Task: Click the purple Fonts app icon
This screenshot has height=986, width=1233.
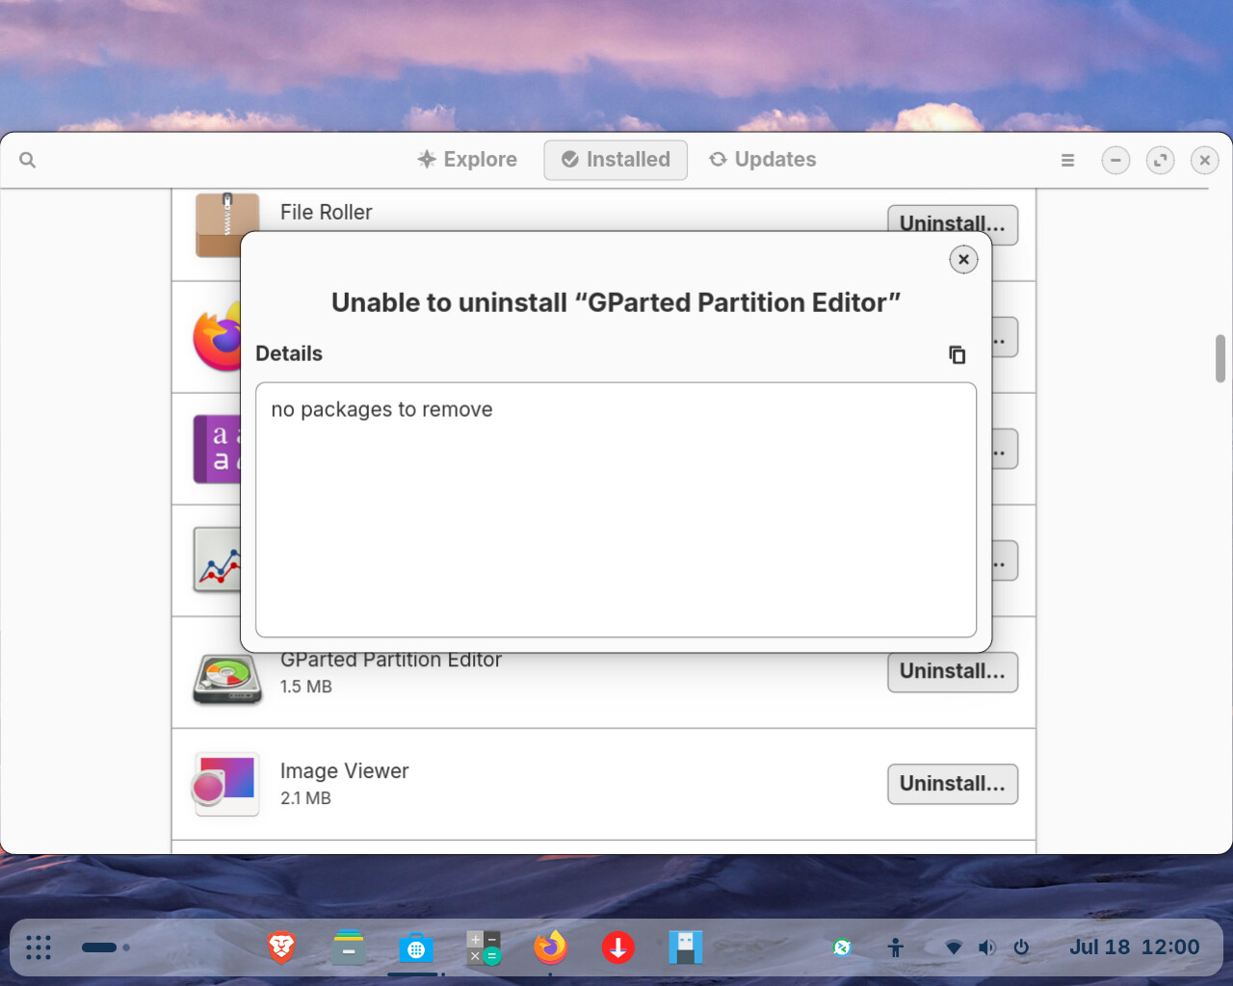Action: pyautogui.click(x=217, y=449)
